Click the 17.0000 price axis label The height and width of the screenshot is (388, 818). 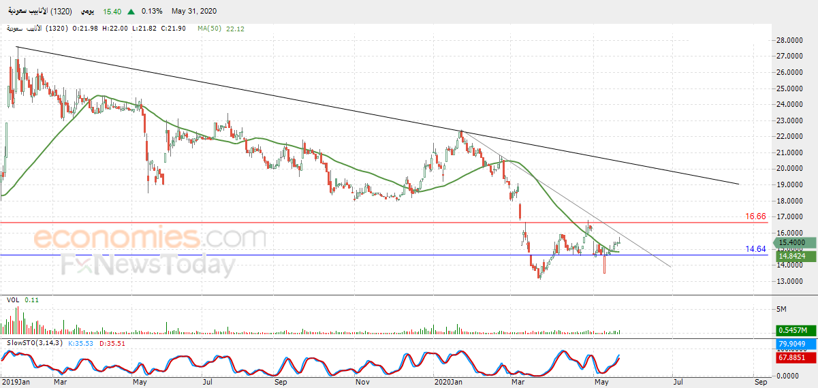(791, 217)
